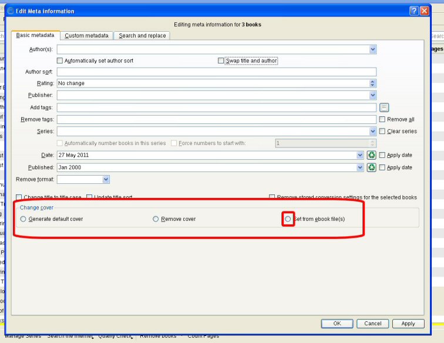Screen dimensions: 444x343
Task: Open the Date calendar dropdown
Action: (360, 155)
